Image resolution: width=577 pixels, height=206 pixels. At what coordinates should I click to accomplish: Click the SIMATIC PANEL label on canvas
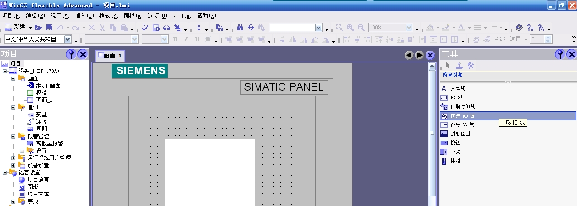pyautogui.click(x=284, y=87)
